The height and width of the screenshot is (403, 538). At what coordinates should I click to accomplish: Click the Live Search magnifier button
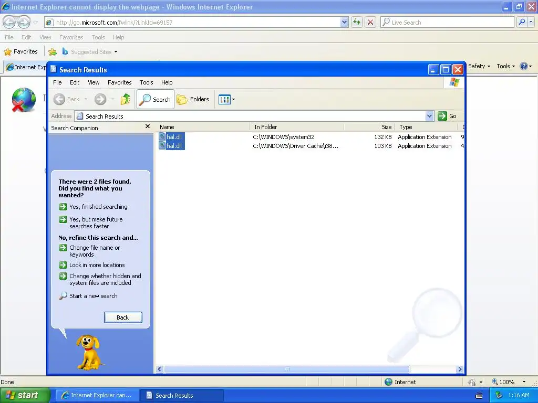click(x=522, y=22)
